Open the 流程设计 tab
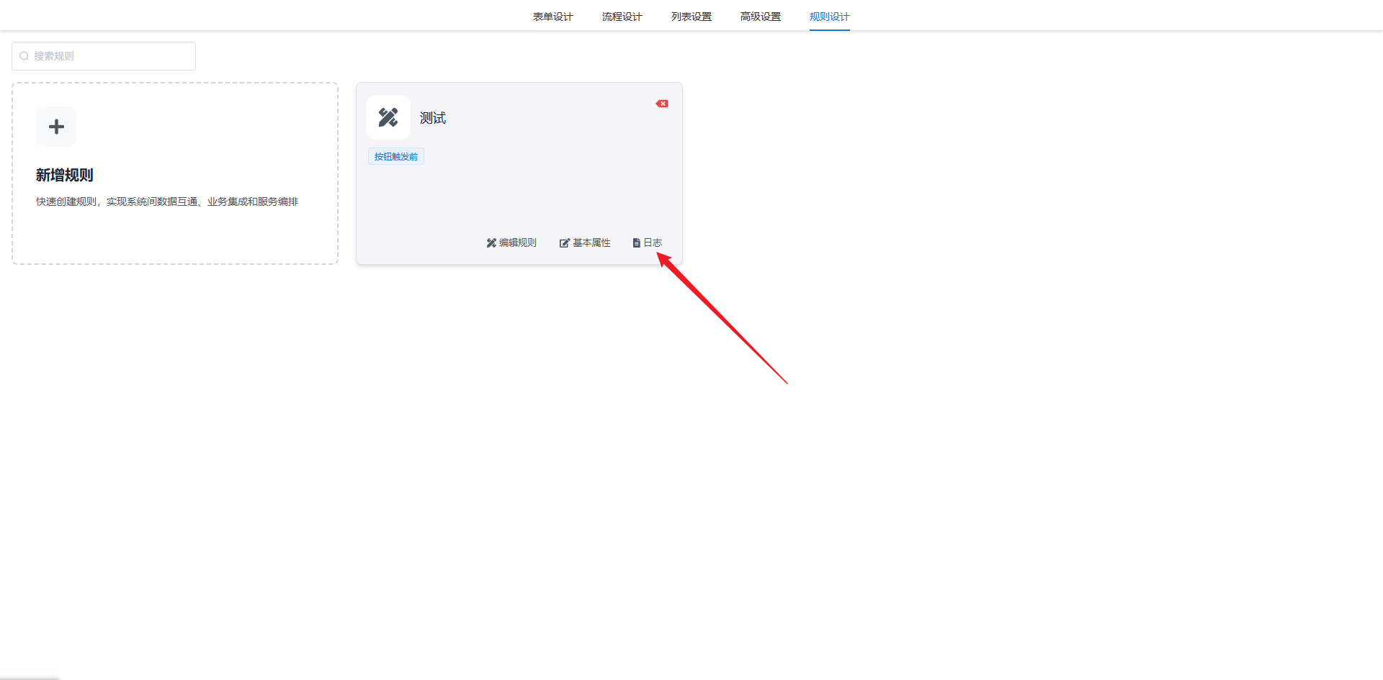 [622, 17]
